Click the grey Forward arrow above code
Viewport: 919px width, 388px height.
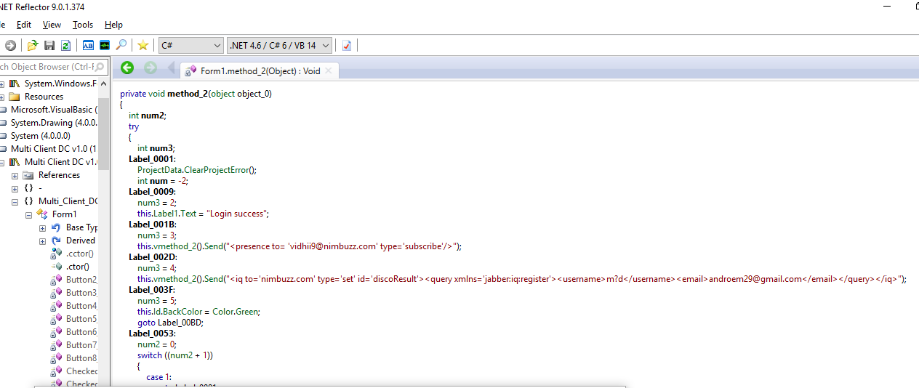151,68
